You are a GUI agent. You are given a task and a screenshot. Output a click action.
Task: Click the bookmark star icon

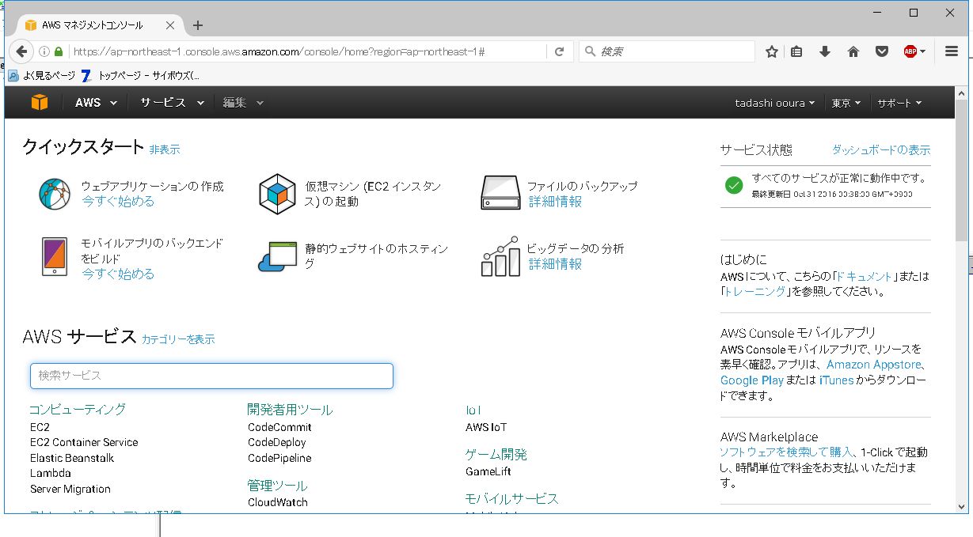tap(772, 51)
